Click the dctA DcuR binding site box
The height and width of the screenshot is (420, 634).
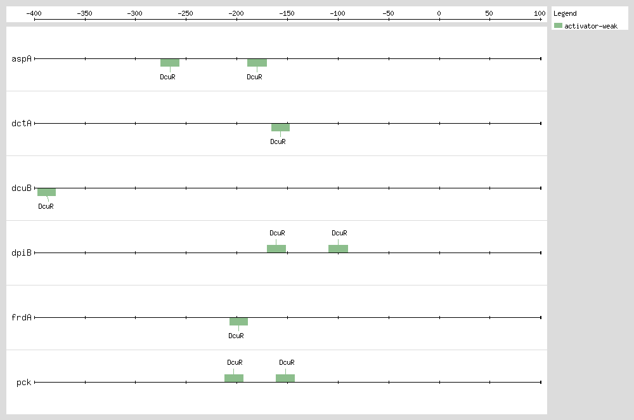pos(280,128)
